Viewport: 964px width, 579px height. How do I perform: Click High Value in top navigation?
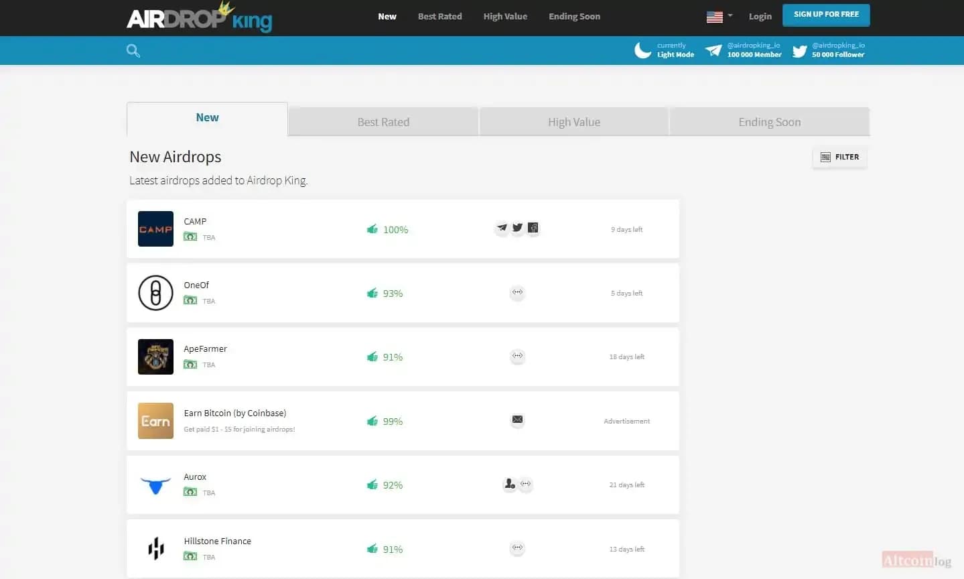point(505,16)
